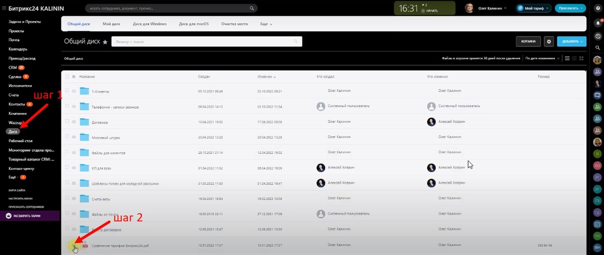The width and height of the screenshot is (604, 255).
Task: Switch to Мой диск tab
Action: (111, 24)
